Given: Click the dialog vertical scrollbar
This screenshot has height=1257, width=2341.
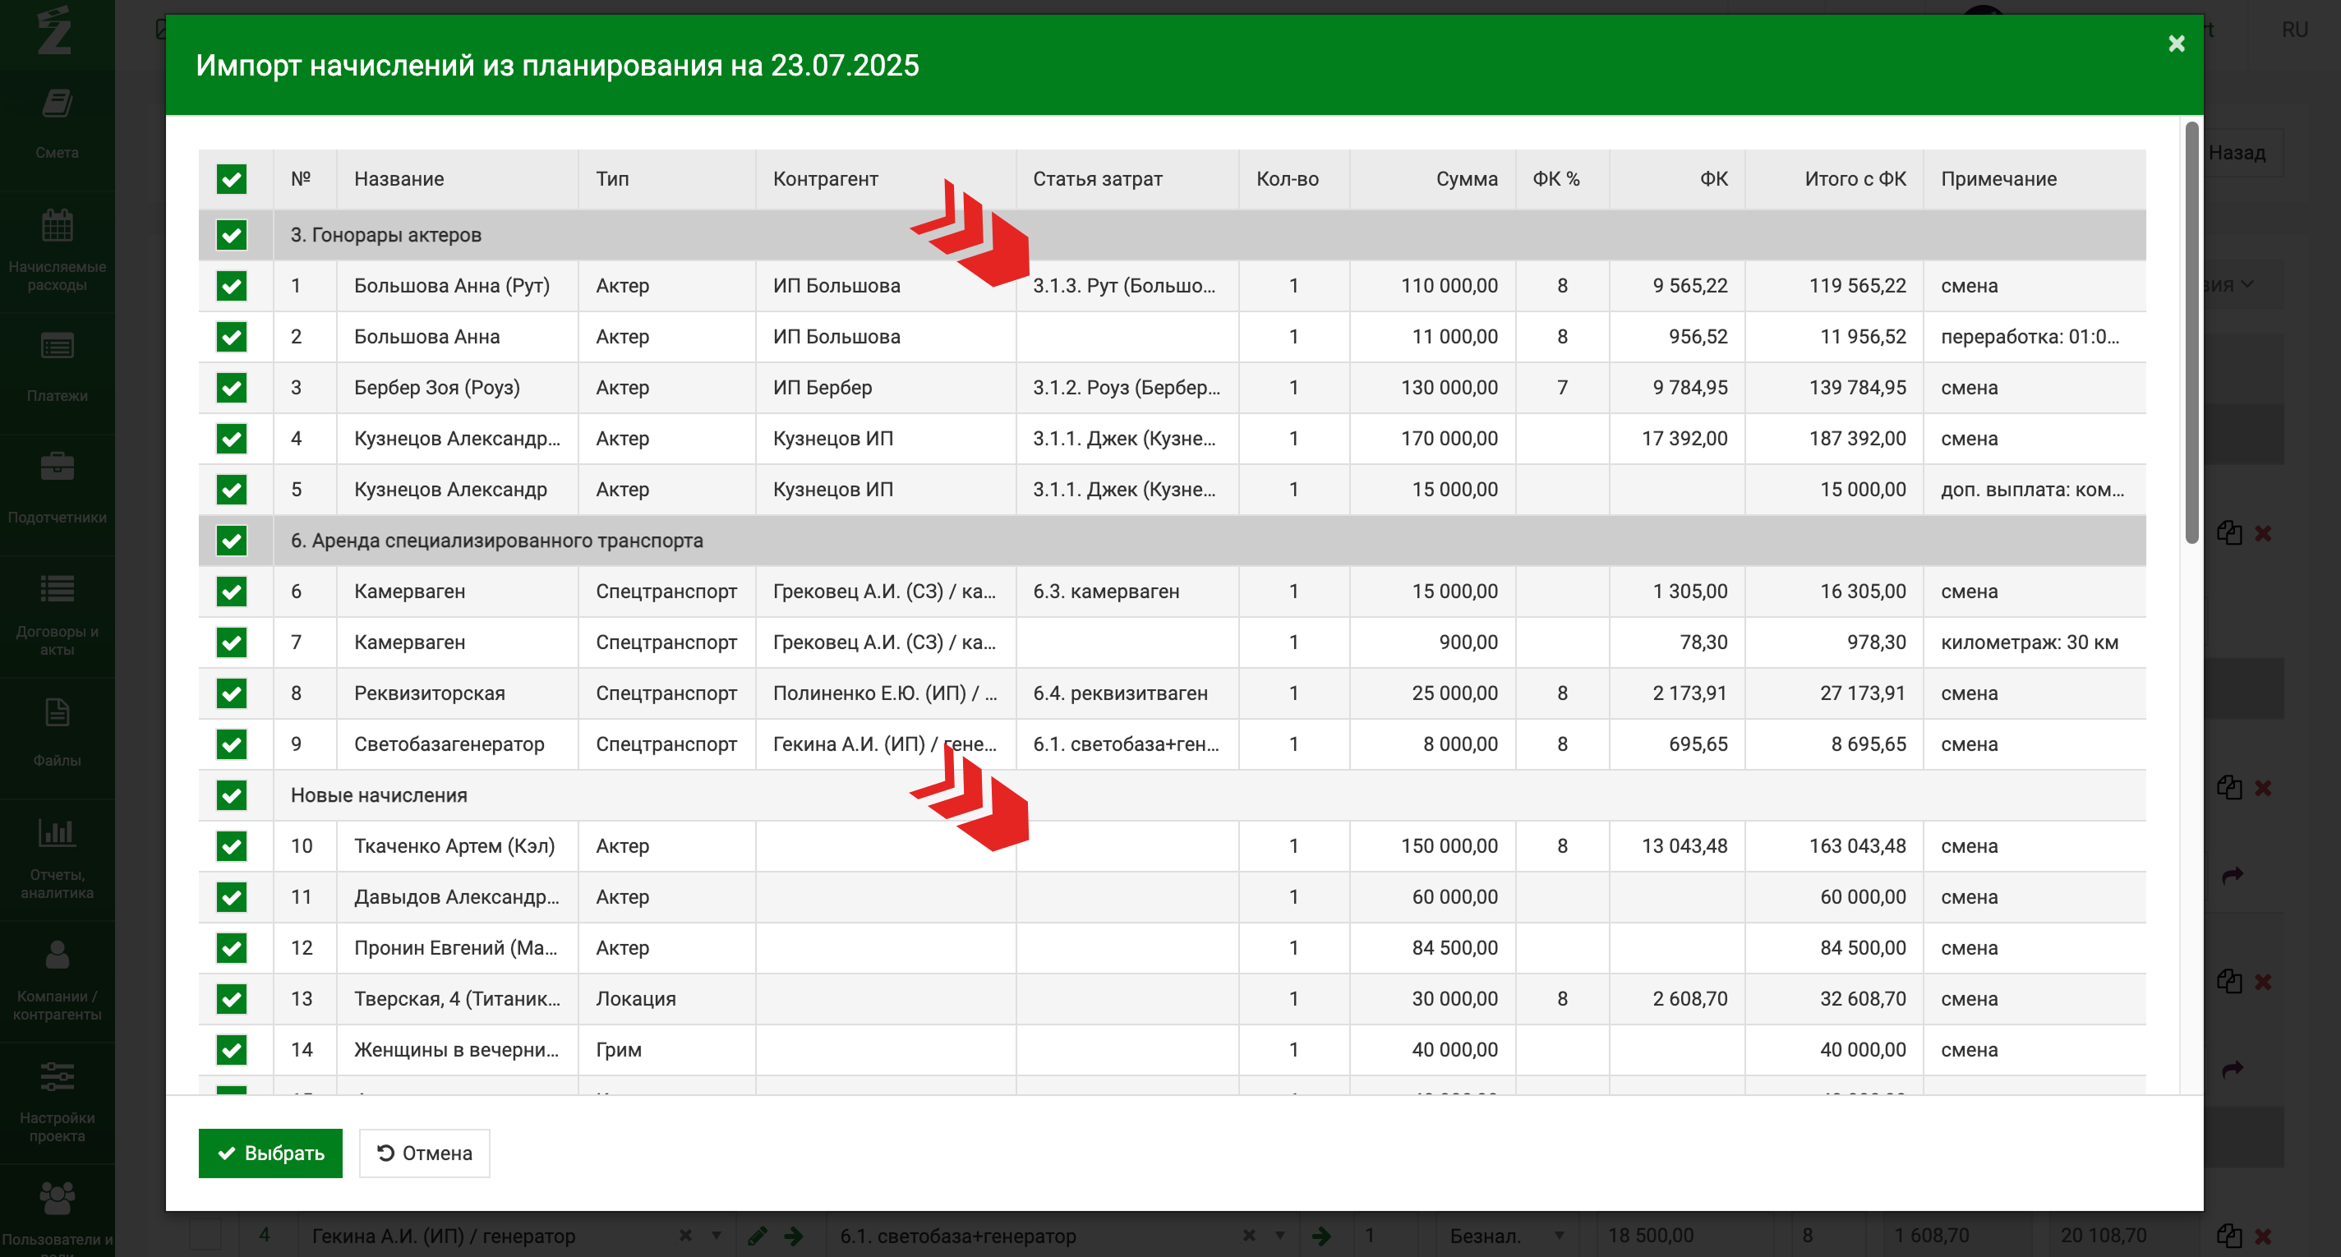Looking at the screenshot, I should click(x=2191, y=333).
